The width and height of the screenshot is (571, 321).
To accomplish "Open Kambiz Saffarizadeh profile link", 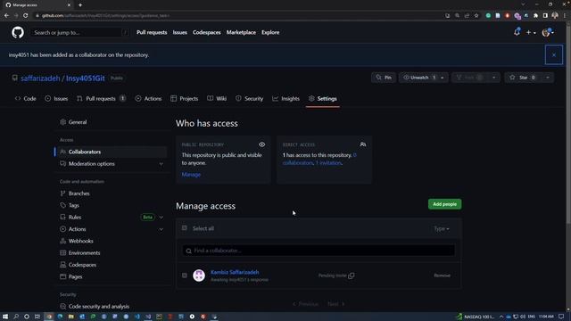I will point(235,272).
